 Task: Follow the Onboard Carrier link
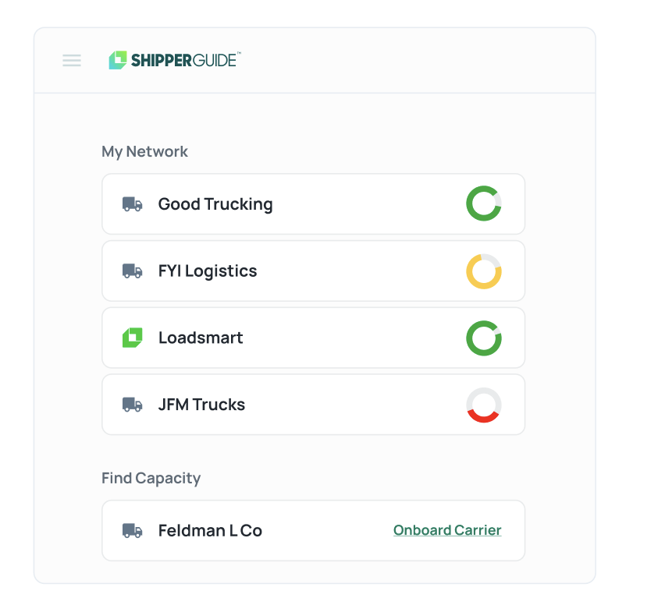coord(447,530)
